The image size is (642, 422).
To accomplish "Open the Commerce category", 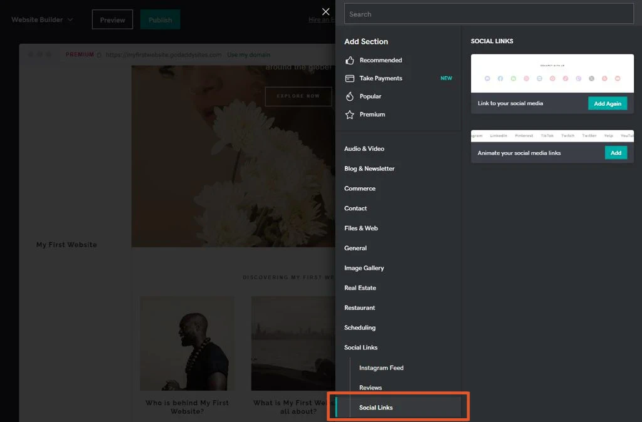I will point(359,188).
